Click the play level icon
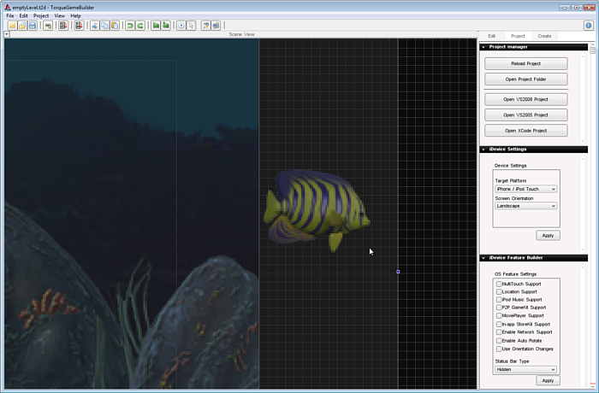The height and width of the screenshot is (393, 599). point(181,26)
